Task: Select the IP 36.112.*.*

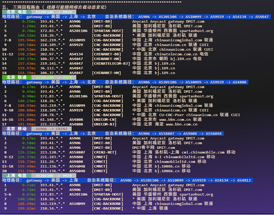Action: click(52, 68)
